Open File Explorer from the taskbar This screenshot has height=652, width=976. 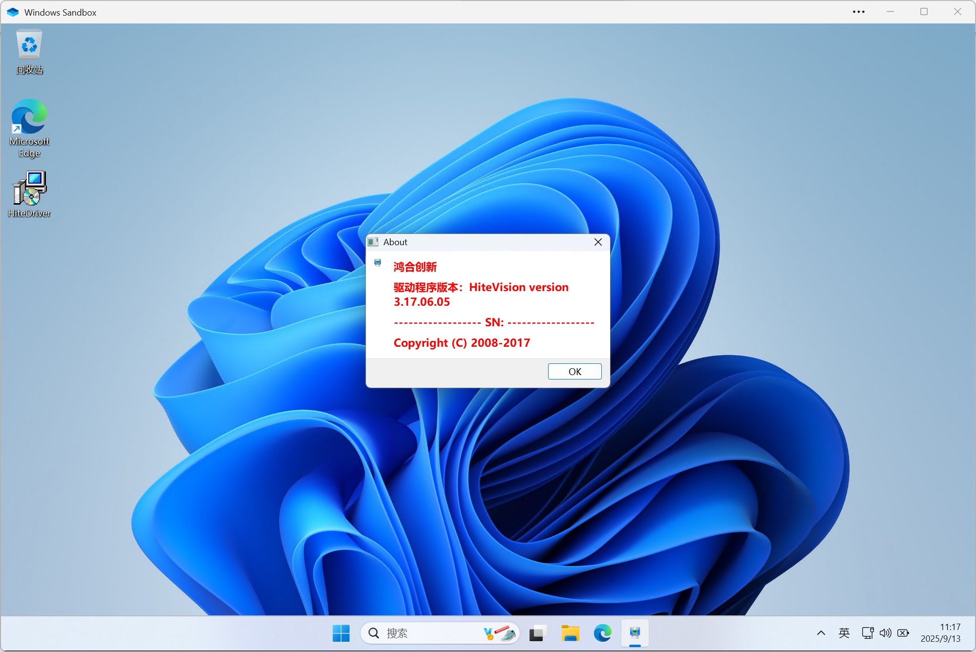tap(570, 633)
